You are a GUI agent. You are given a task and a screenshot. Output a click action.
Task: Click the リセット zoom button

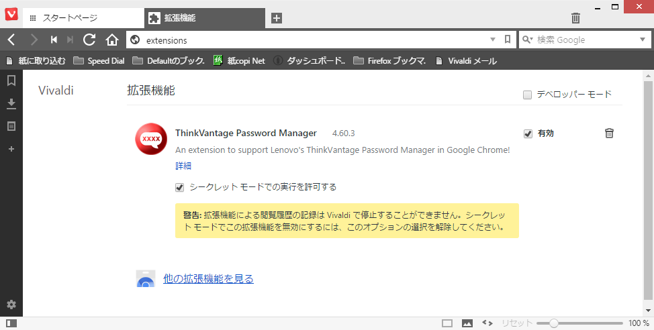tap(517, 323)
